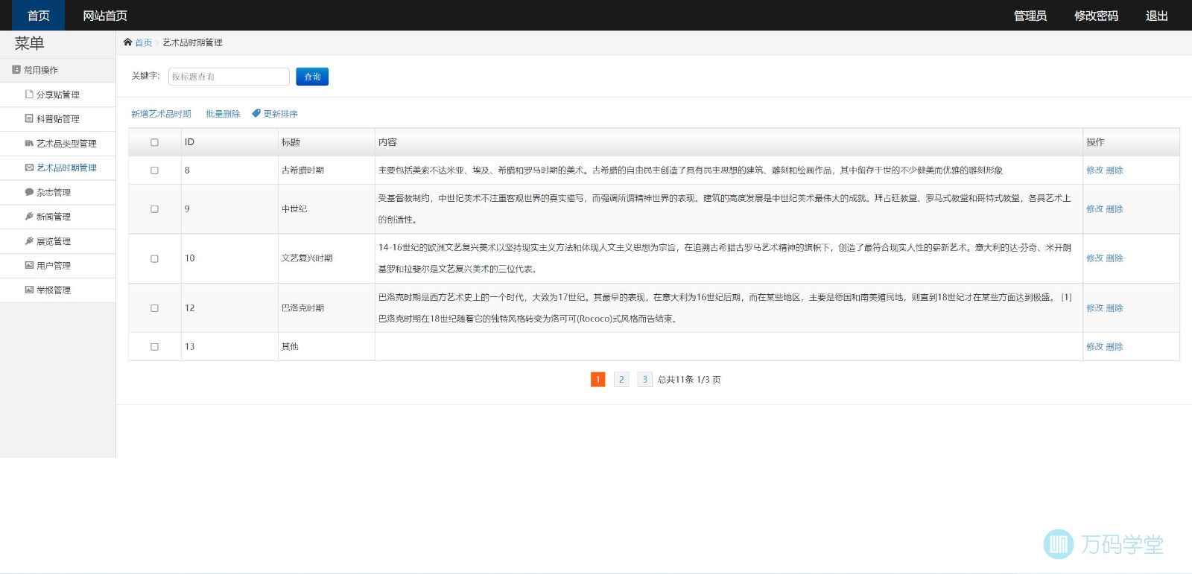
Task: Click the 新增艺术品时期 link
Action: (x=161, y=114)
